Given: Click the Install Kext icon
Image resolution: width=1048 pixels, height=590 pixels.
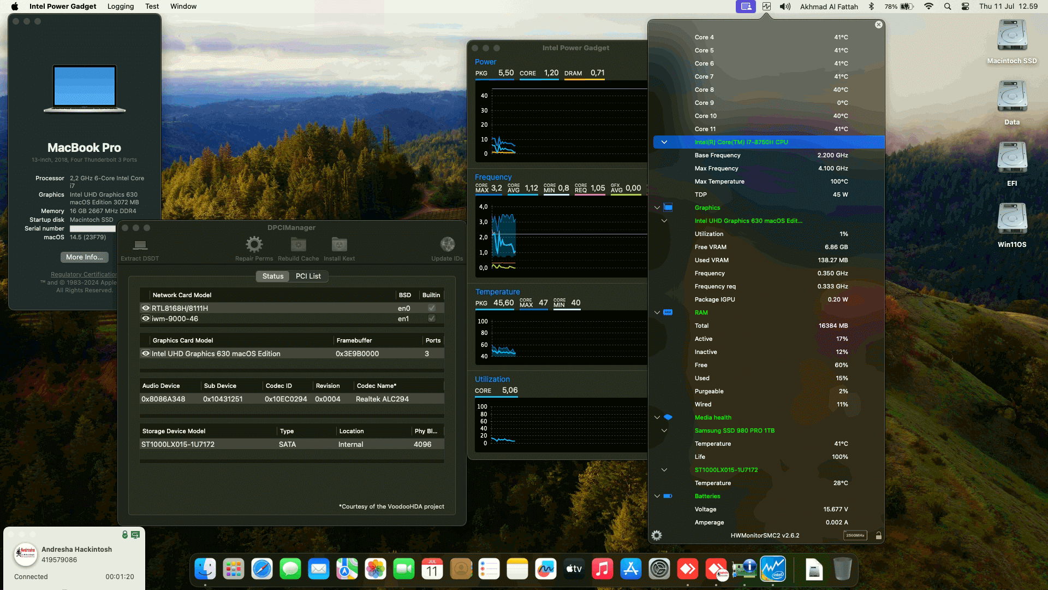Looking at the screenshot, I should coord(339,245).
